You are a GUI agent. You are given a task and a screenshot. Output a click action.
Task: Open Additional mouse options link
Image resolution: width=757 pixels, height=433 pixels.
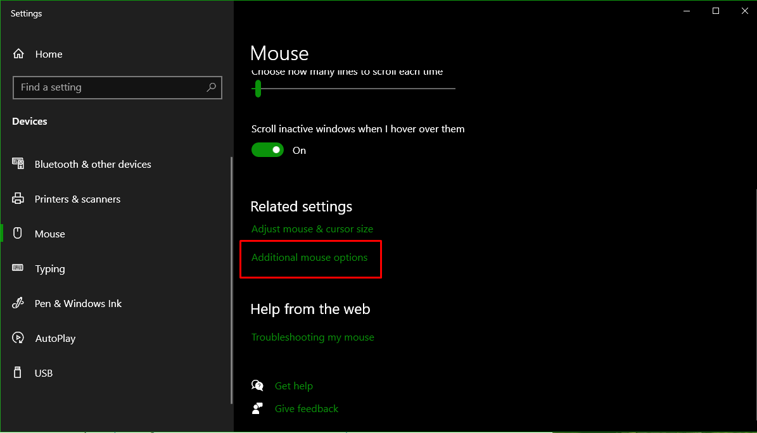[310, 257]
